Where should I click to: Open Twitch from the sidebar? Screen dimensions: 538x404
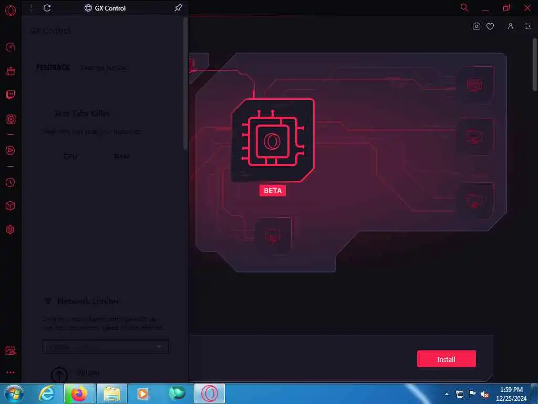click(11, 95)
